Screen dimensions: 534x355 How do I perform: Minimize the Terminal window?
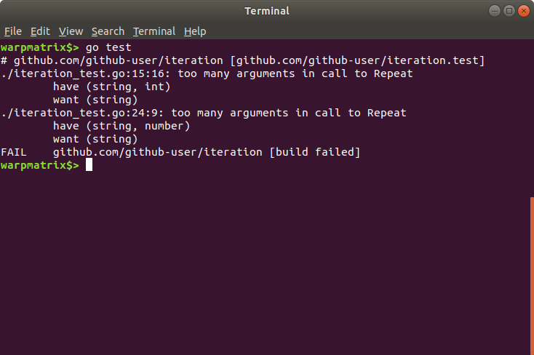tap(495, 11)
